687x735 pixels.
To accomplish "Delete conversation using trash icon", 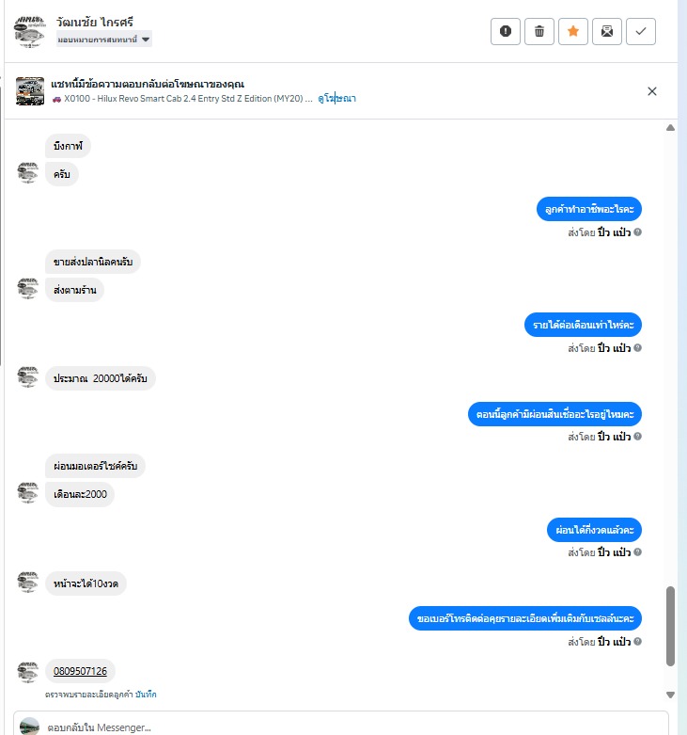I will [539, 31].
